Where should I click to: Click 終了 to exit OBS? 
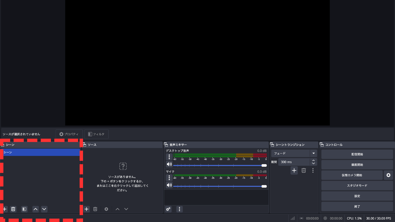357,207
